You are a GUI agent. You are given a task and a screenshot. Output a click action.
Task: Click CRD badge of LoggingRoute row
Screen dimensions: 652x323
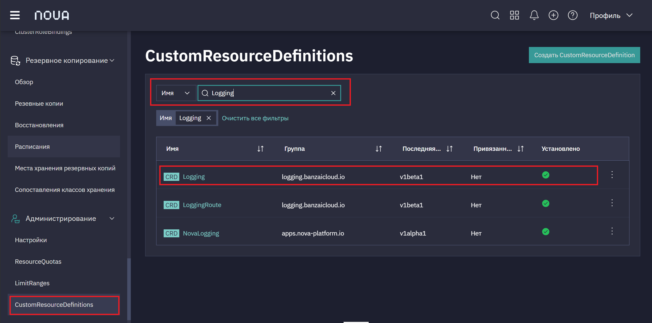(x=171, y=205)
